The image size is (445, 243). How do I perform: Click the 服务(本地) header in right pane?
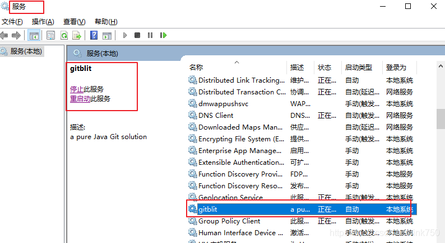(x=102, y=54)
